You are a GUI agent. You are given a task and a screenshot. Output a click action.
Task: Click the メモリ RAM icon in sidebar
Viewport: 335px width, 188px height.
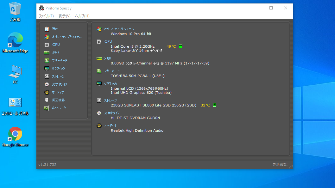pos(47,53)
